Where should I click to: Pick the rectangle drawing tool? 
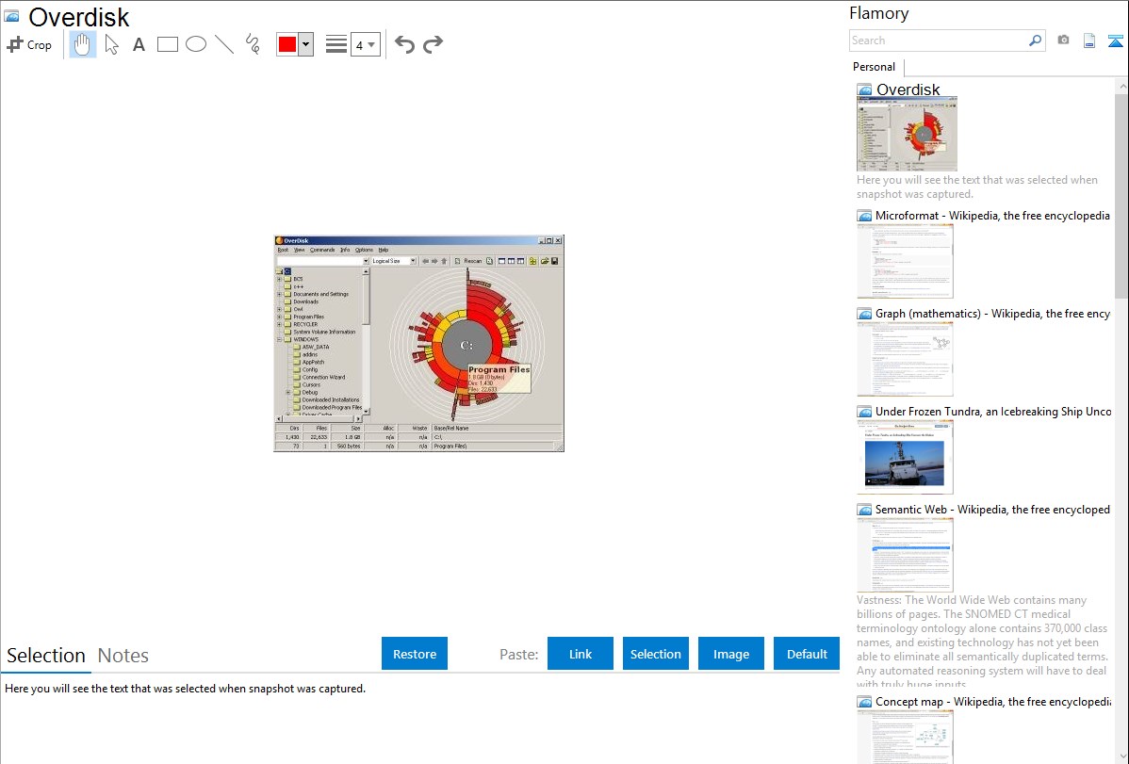[x=167, y=44]
